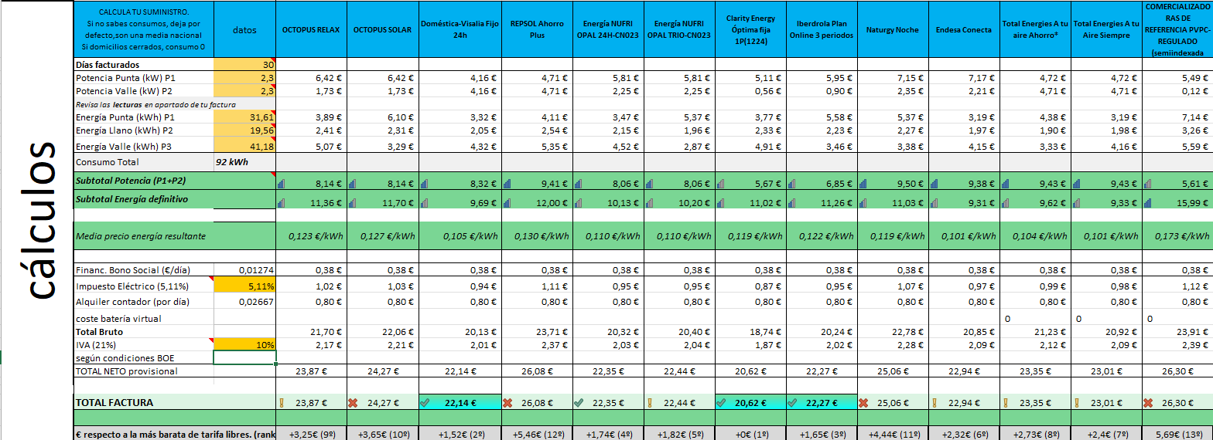Click the "Subtotal Energía definitivo" row label
This screenshot has width=1213, height=440.
[x=132, y=200]
